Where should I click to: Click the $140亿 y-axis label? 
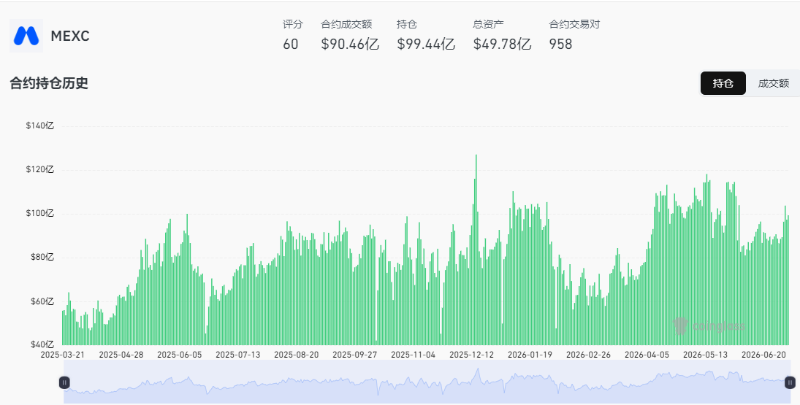tap(39, 126)
